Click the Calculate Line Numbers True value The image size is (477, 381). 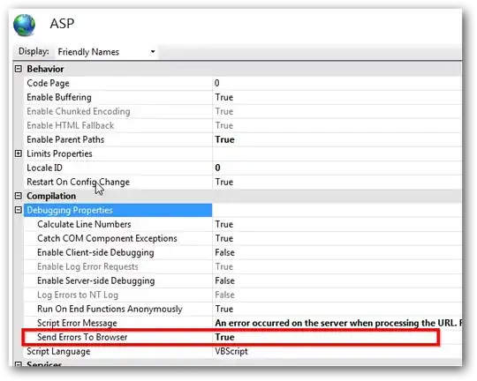pyautogui.click(x=224, y=224)
